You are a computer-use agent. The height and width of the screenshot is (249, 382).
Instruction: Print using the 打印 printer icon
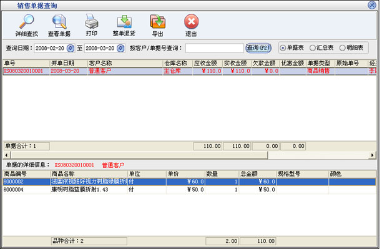(92, 26)
